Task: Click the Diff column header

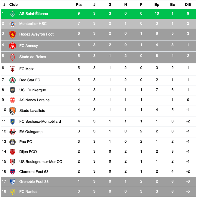Action: pos(188,5)
